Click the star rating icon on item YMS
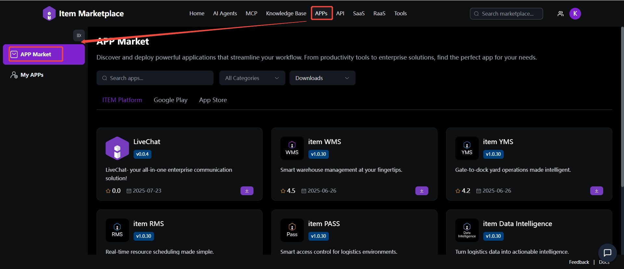The height and width of the screenshot is (269, 624). [x=458, y=191]
